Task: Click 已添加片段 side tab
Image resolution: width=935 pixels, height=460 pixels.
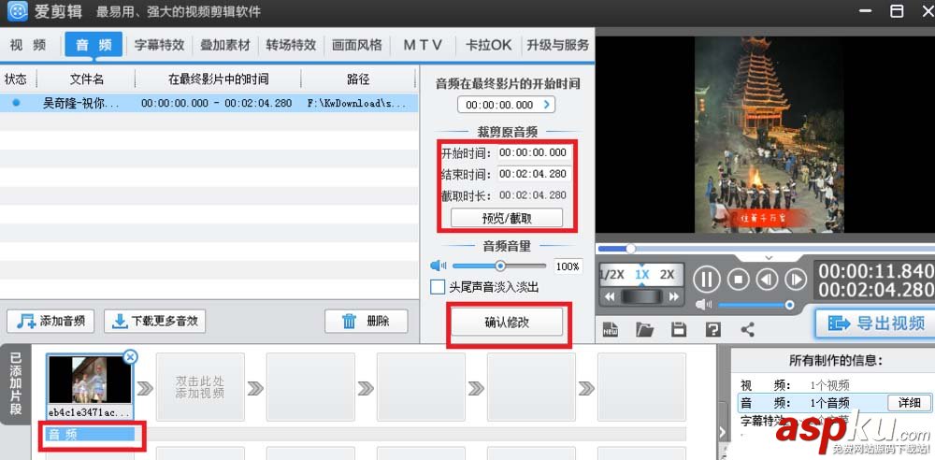Action: point(16,383)
